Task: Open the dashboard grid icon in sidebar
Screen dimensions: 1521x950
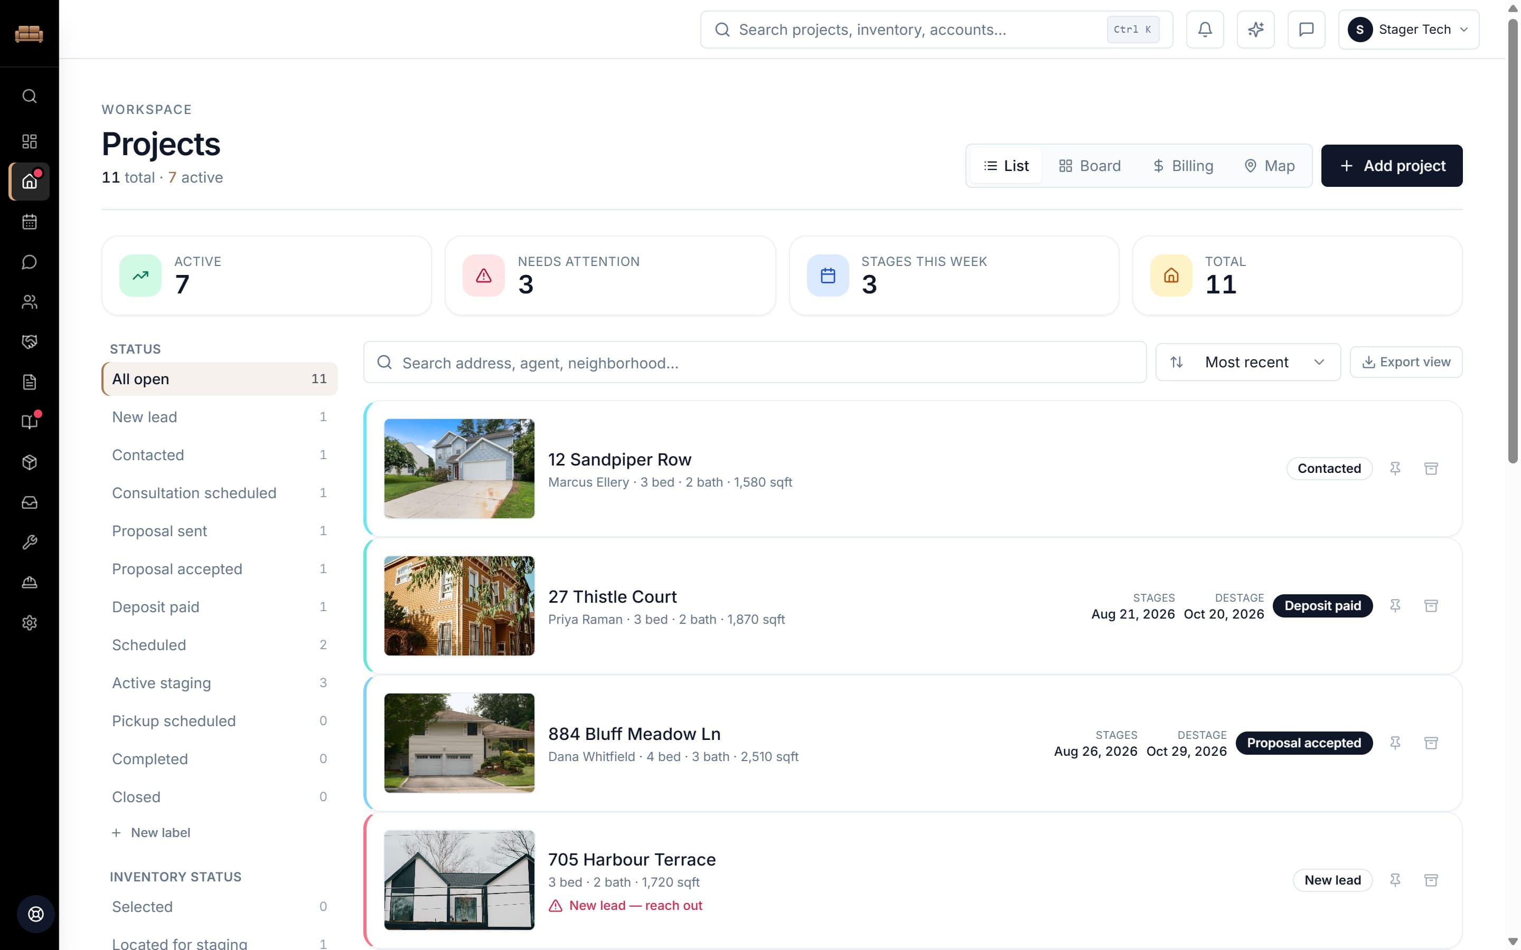Action: (x=30, y=141)
